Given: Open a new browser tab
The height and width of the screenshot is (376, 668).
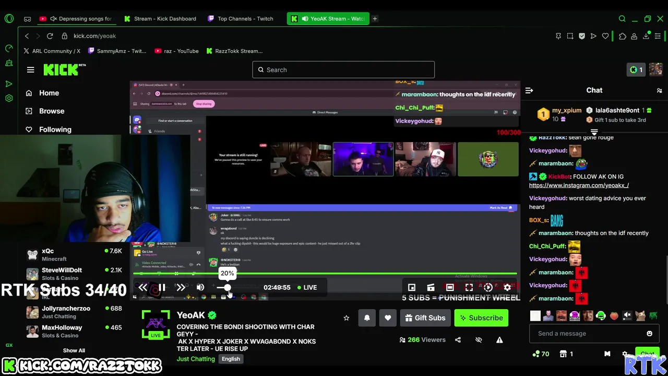Looking at the screenshot, I should [x=375, y=19].
